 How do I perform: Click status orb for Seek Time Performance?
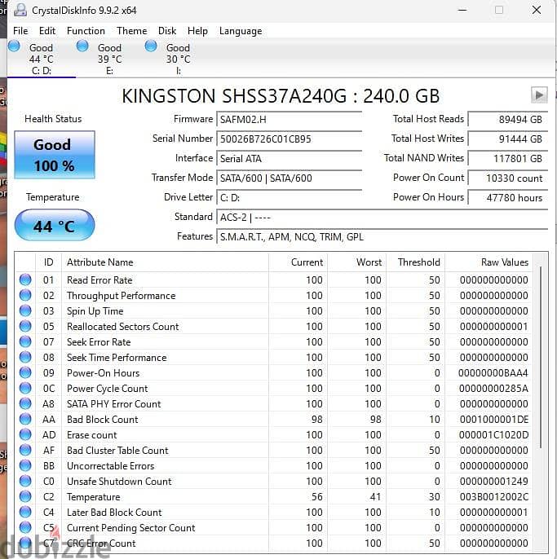[x=25, y=357]
